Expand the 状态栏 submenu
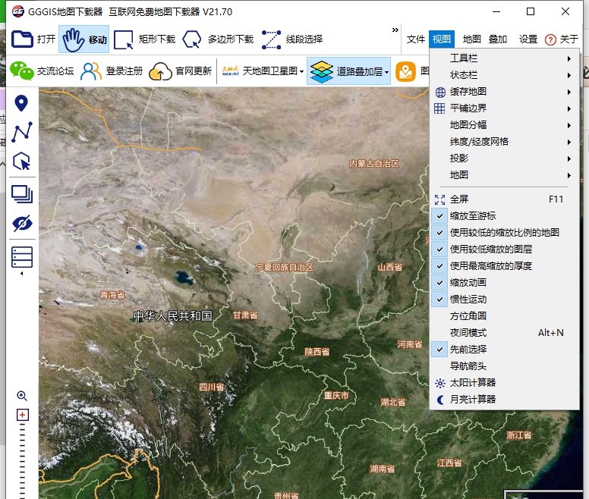Screen dimensions: 589x499 click(x=505, y=75)
